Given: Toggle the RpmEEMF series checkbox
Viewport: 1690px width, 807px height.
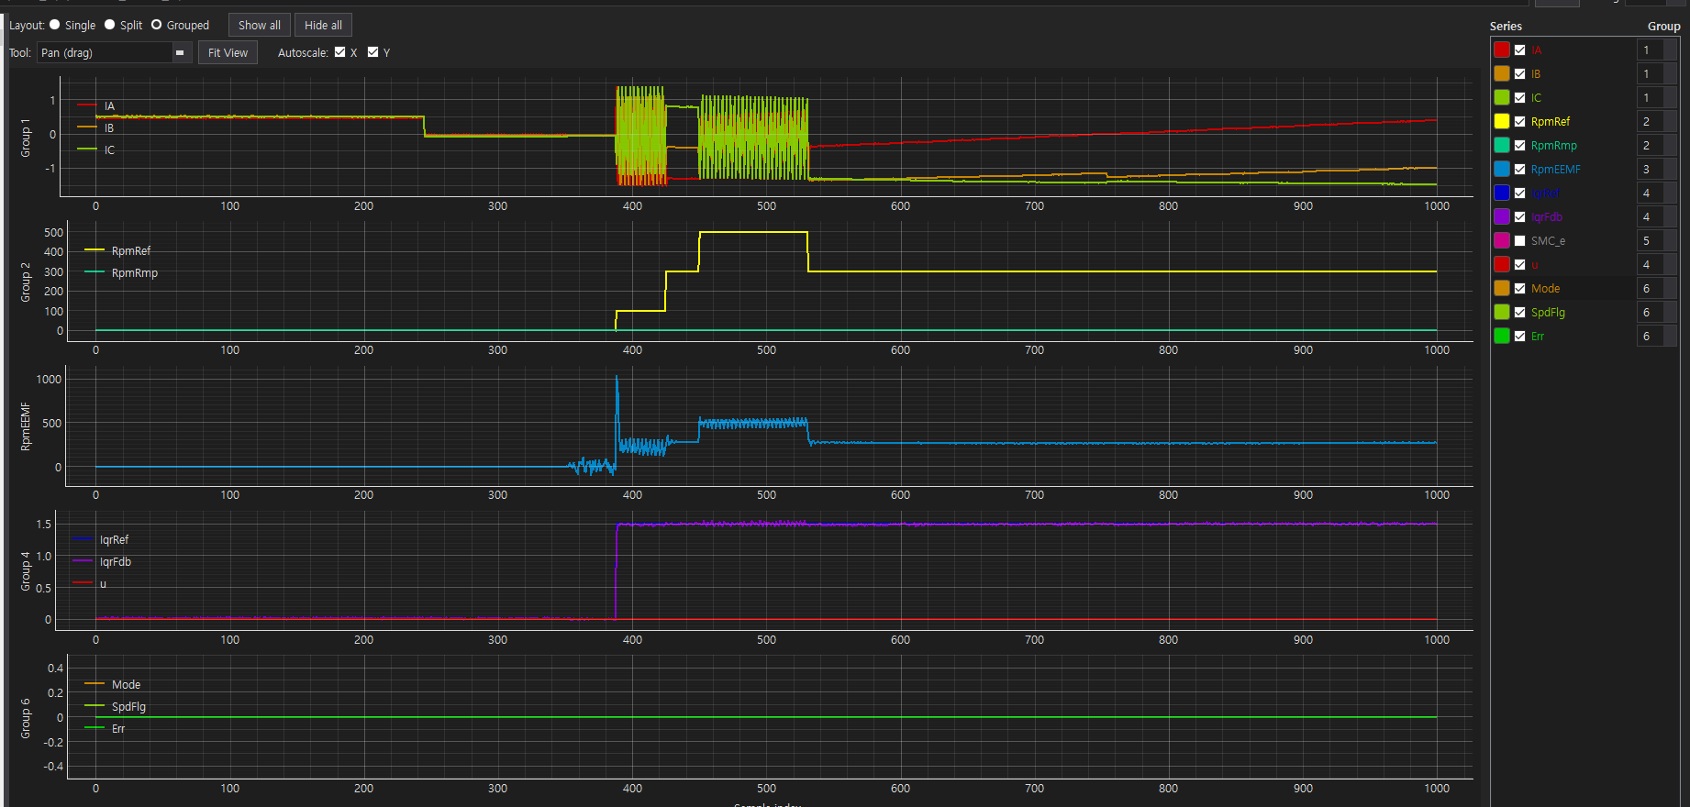Looking at the screenshot, I should coord(1520,169).
